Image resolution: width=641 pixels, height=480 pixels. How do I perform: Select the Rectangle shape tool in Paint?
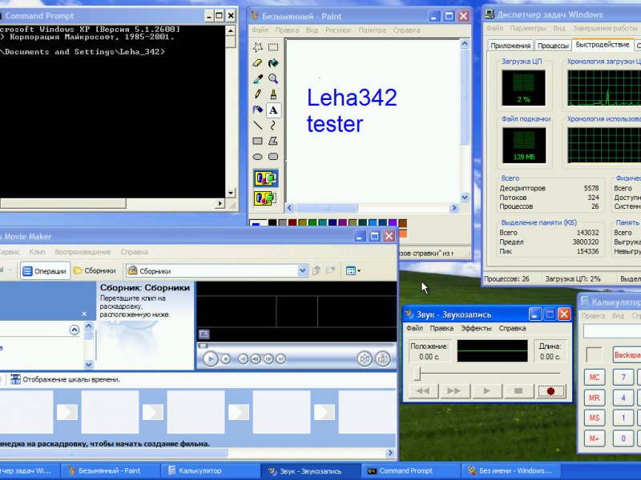click(257, 142)
